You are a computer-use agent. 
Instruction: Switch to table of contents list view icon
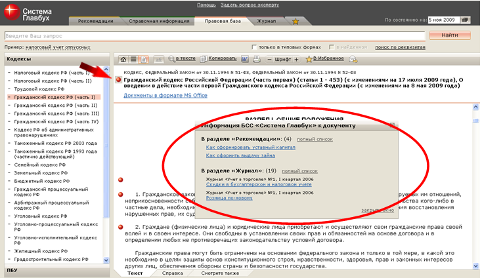pyautogui.click(x=133, y=60)
